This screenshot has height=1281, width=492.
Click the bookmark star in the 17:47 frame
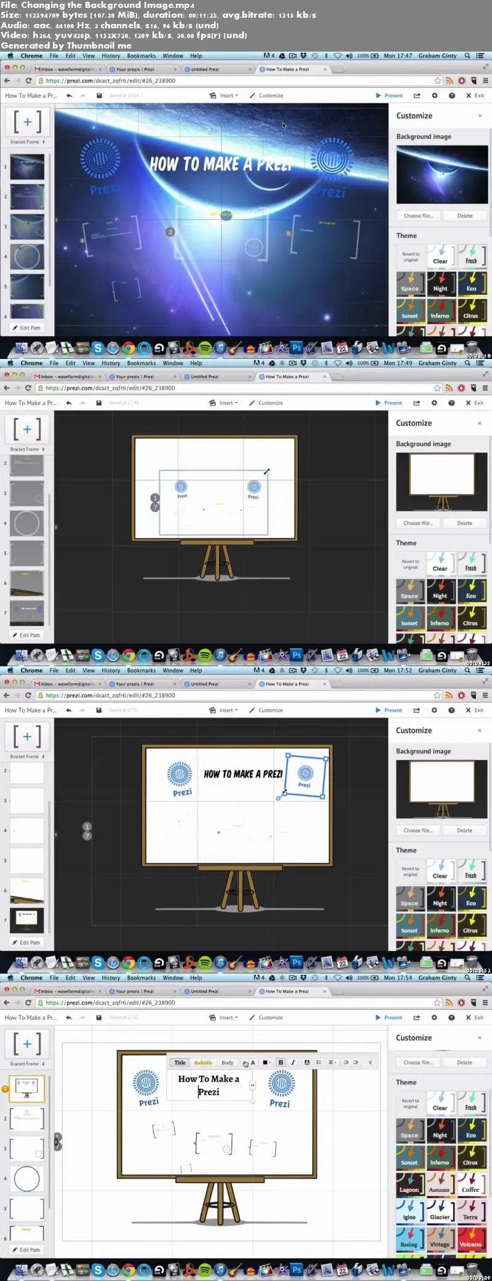point(437,81)
